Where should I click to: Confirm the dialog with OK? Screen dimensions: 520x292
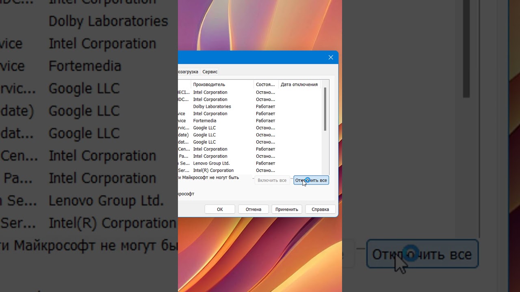220,209
